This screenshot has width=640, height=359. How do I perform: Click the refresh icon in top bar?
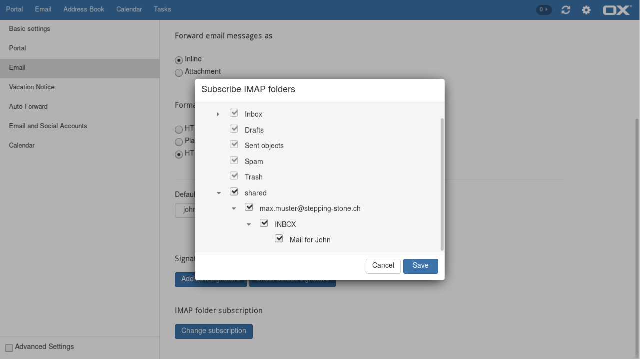tap(566, 10)
